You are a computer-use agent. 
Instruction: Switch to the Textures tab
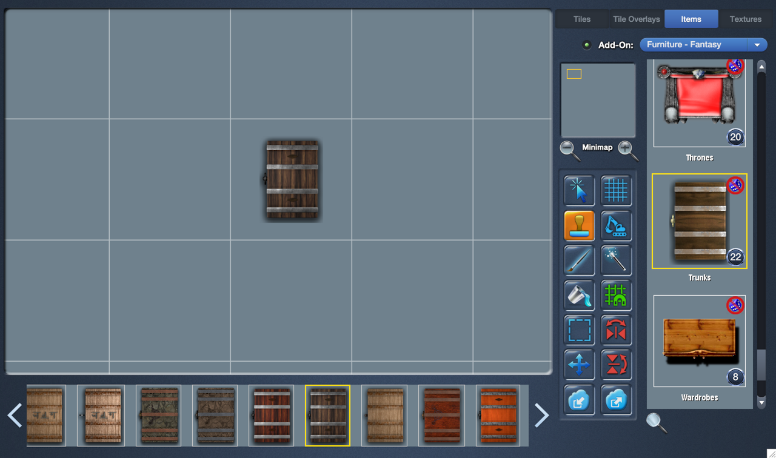(745, 18)
